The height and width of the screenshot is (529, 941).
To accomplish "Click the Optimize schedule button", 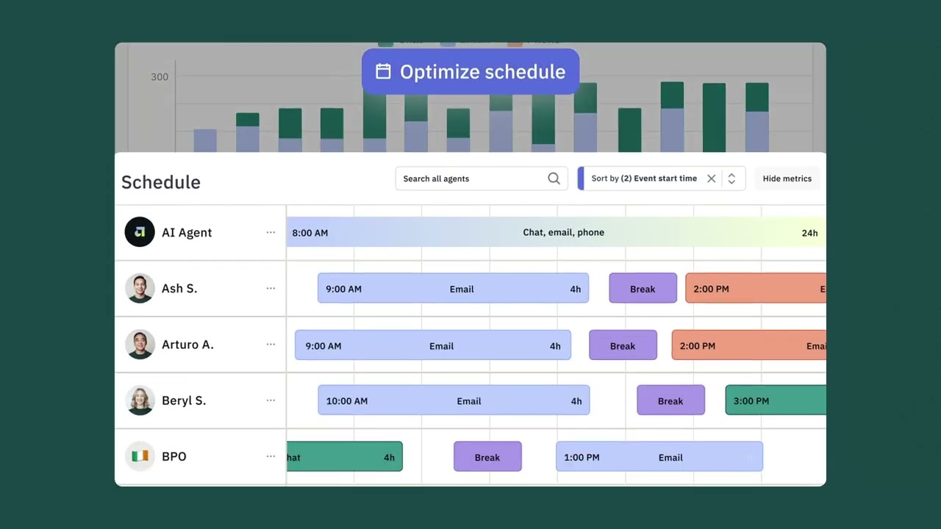I will tap(470, 72).
